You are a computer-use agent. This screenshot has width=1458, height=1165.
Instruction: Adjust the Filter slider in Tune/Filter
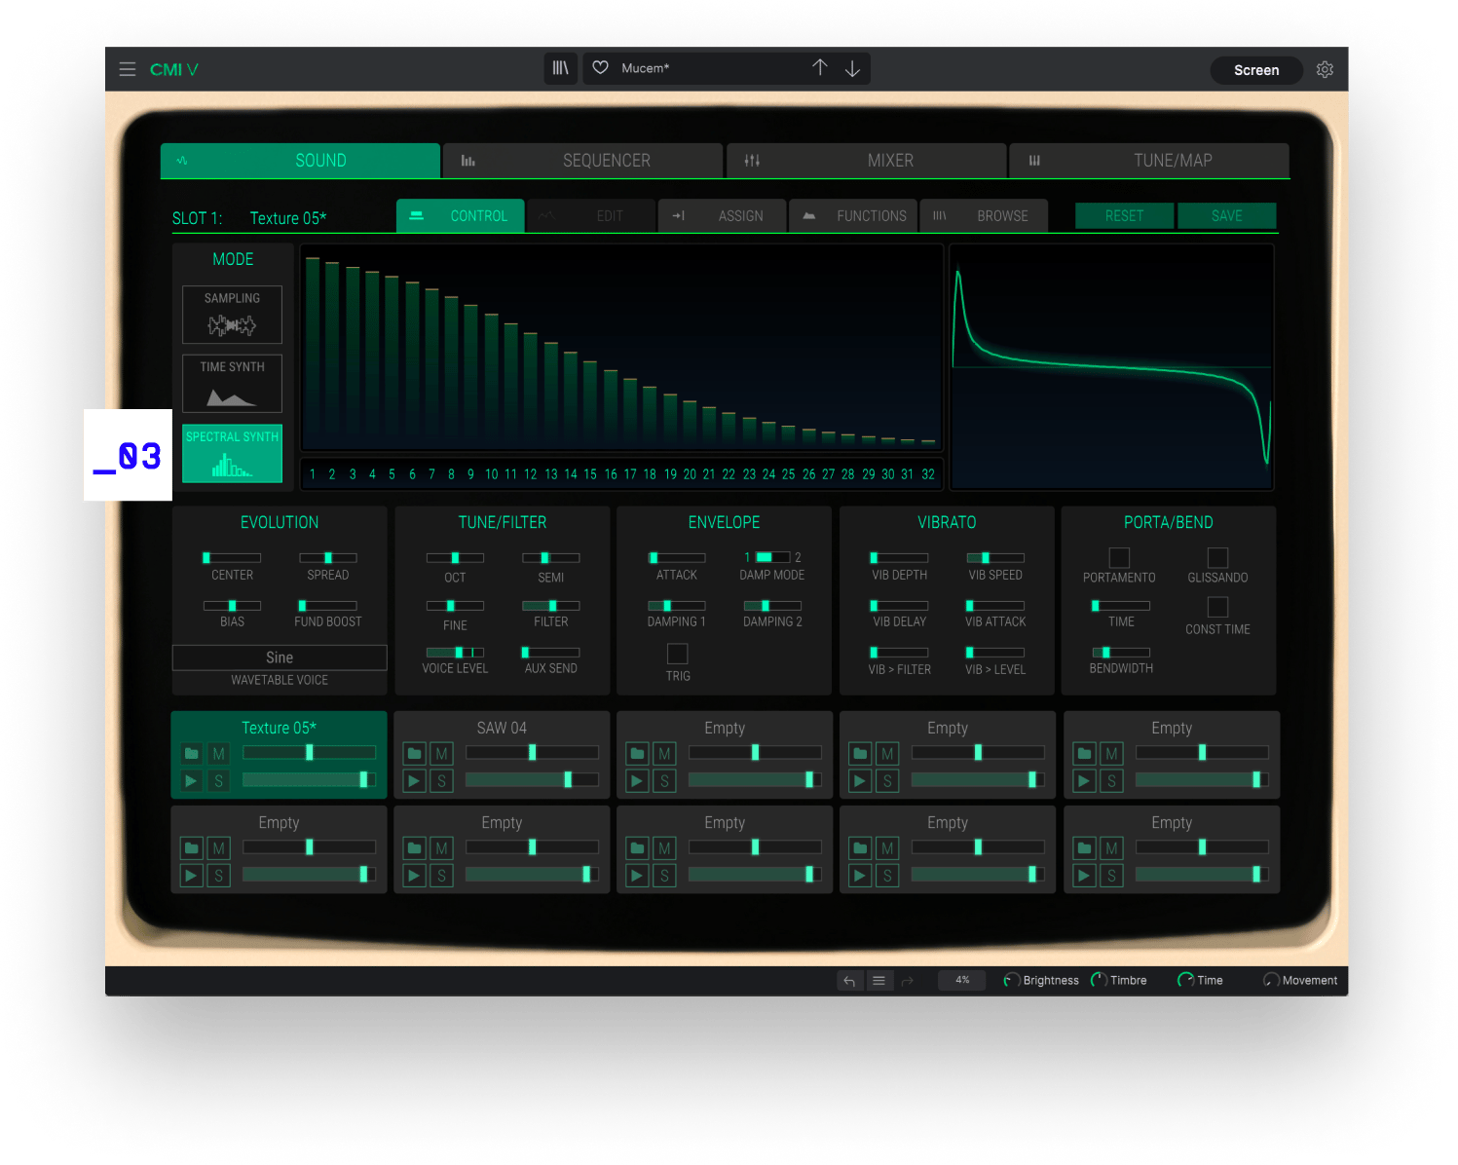coord(551,605)
